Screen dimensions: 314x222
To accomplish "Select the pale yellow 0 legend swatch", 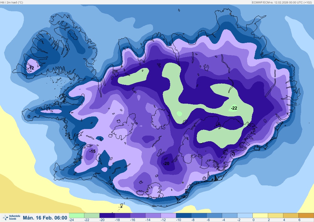I will click(260, 215).
